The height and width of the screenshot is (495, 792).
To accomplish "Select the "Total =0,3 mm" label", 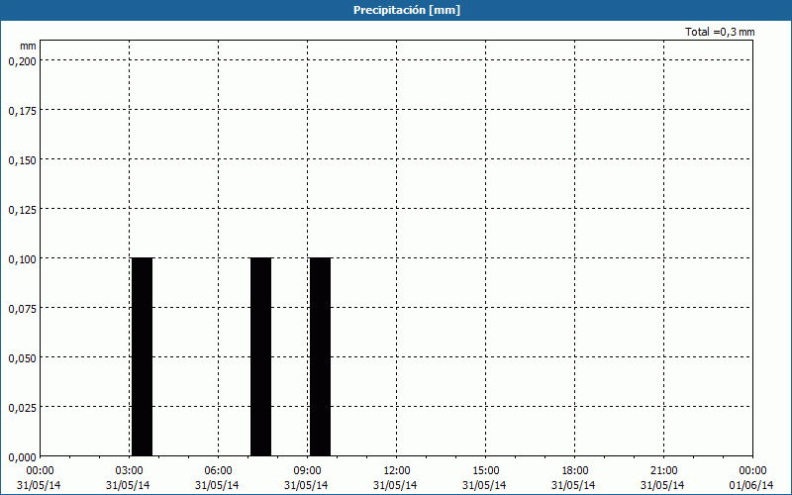I will (x=720, y=32).
